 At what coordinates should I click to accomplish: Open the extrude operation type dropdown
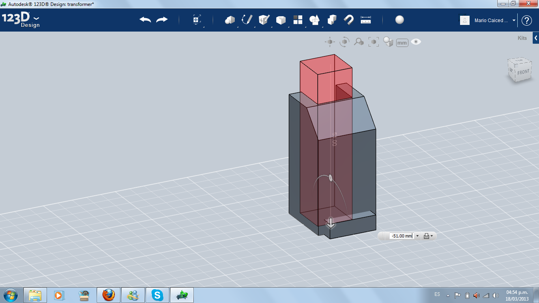pos(429,236)
